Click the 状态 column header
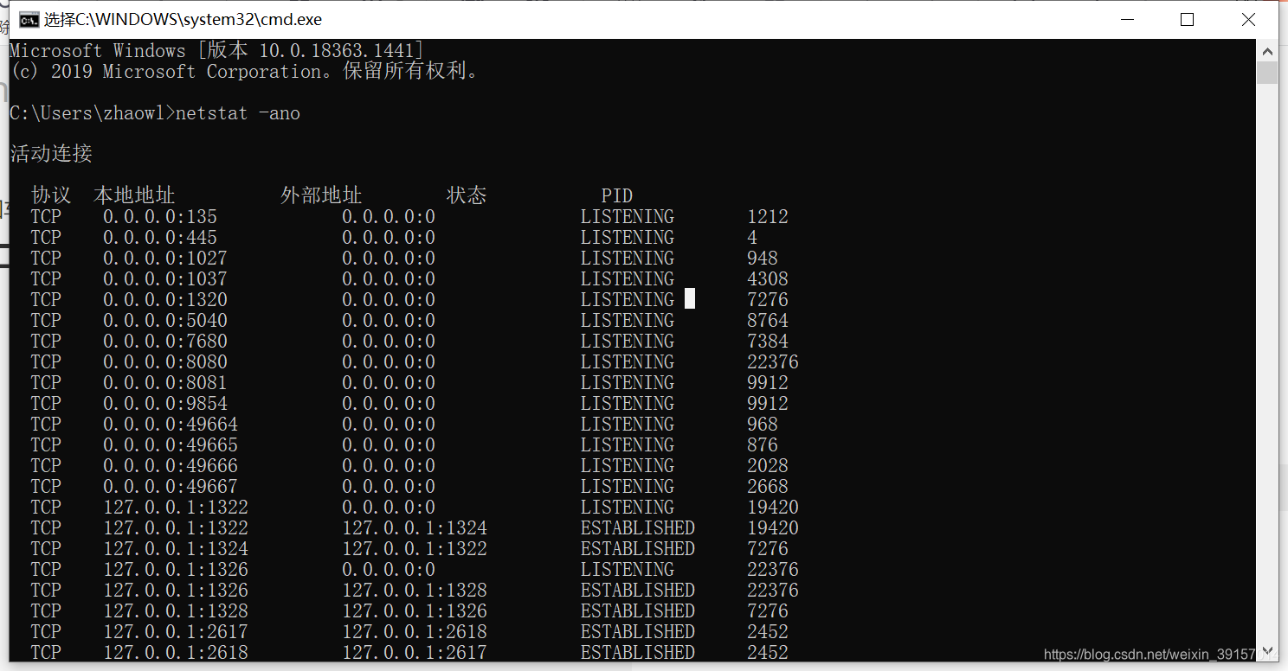Image resolution: width=1288 pixels, height=671 pixels. click(467, 195)
